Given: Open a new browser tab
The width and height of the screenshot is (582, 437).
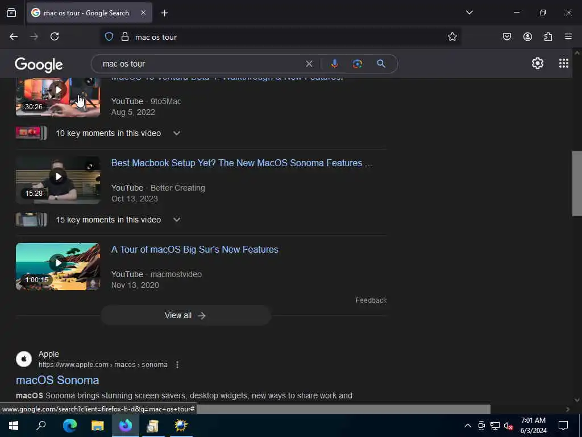Looking at the screenshot, I should 164,13.
